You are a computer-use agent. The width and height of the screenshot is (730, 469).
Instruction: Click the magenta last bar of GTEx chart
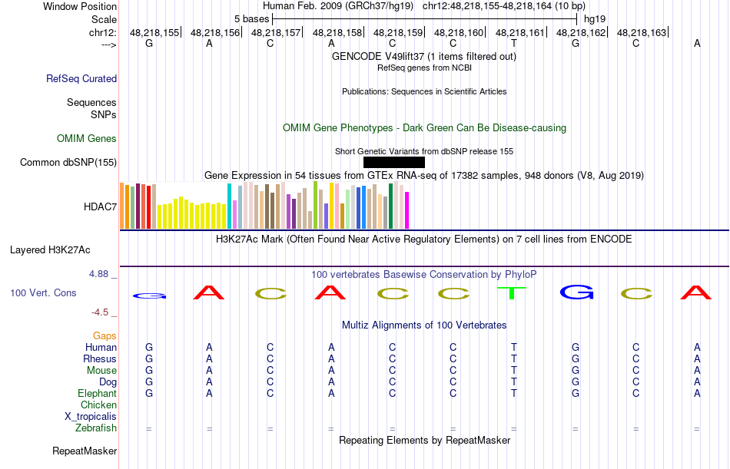(407, 210)
